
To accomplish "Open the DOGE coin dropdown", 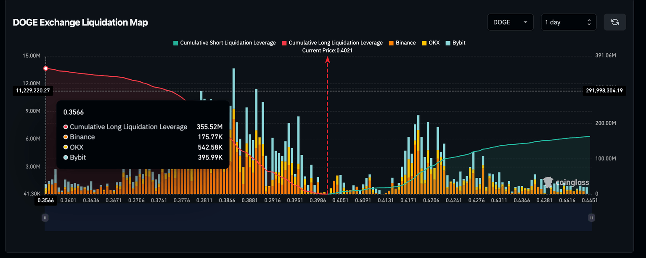I will (510, 22).
